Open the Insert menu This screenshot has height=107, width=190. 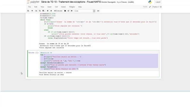tap(50, 7)
